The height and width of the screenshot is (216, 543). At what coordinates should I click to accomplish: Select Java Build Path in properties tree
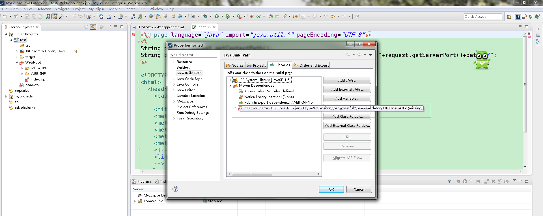[189, 73]
